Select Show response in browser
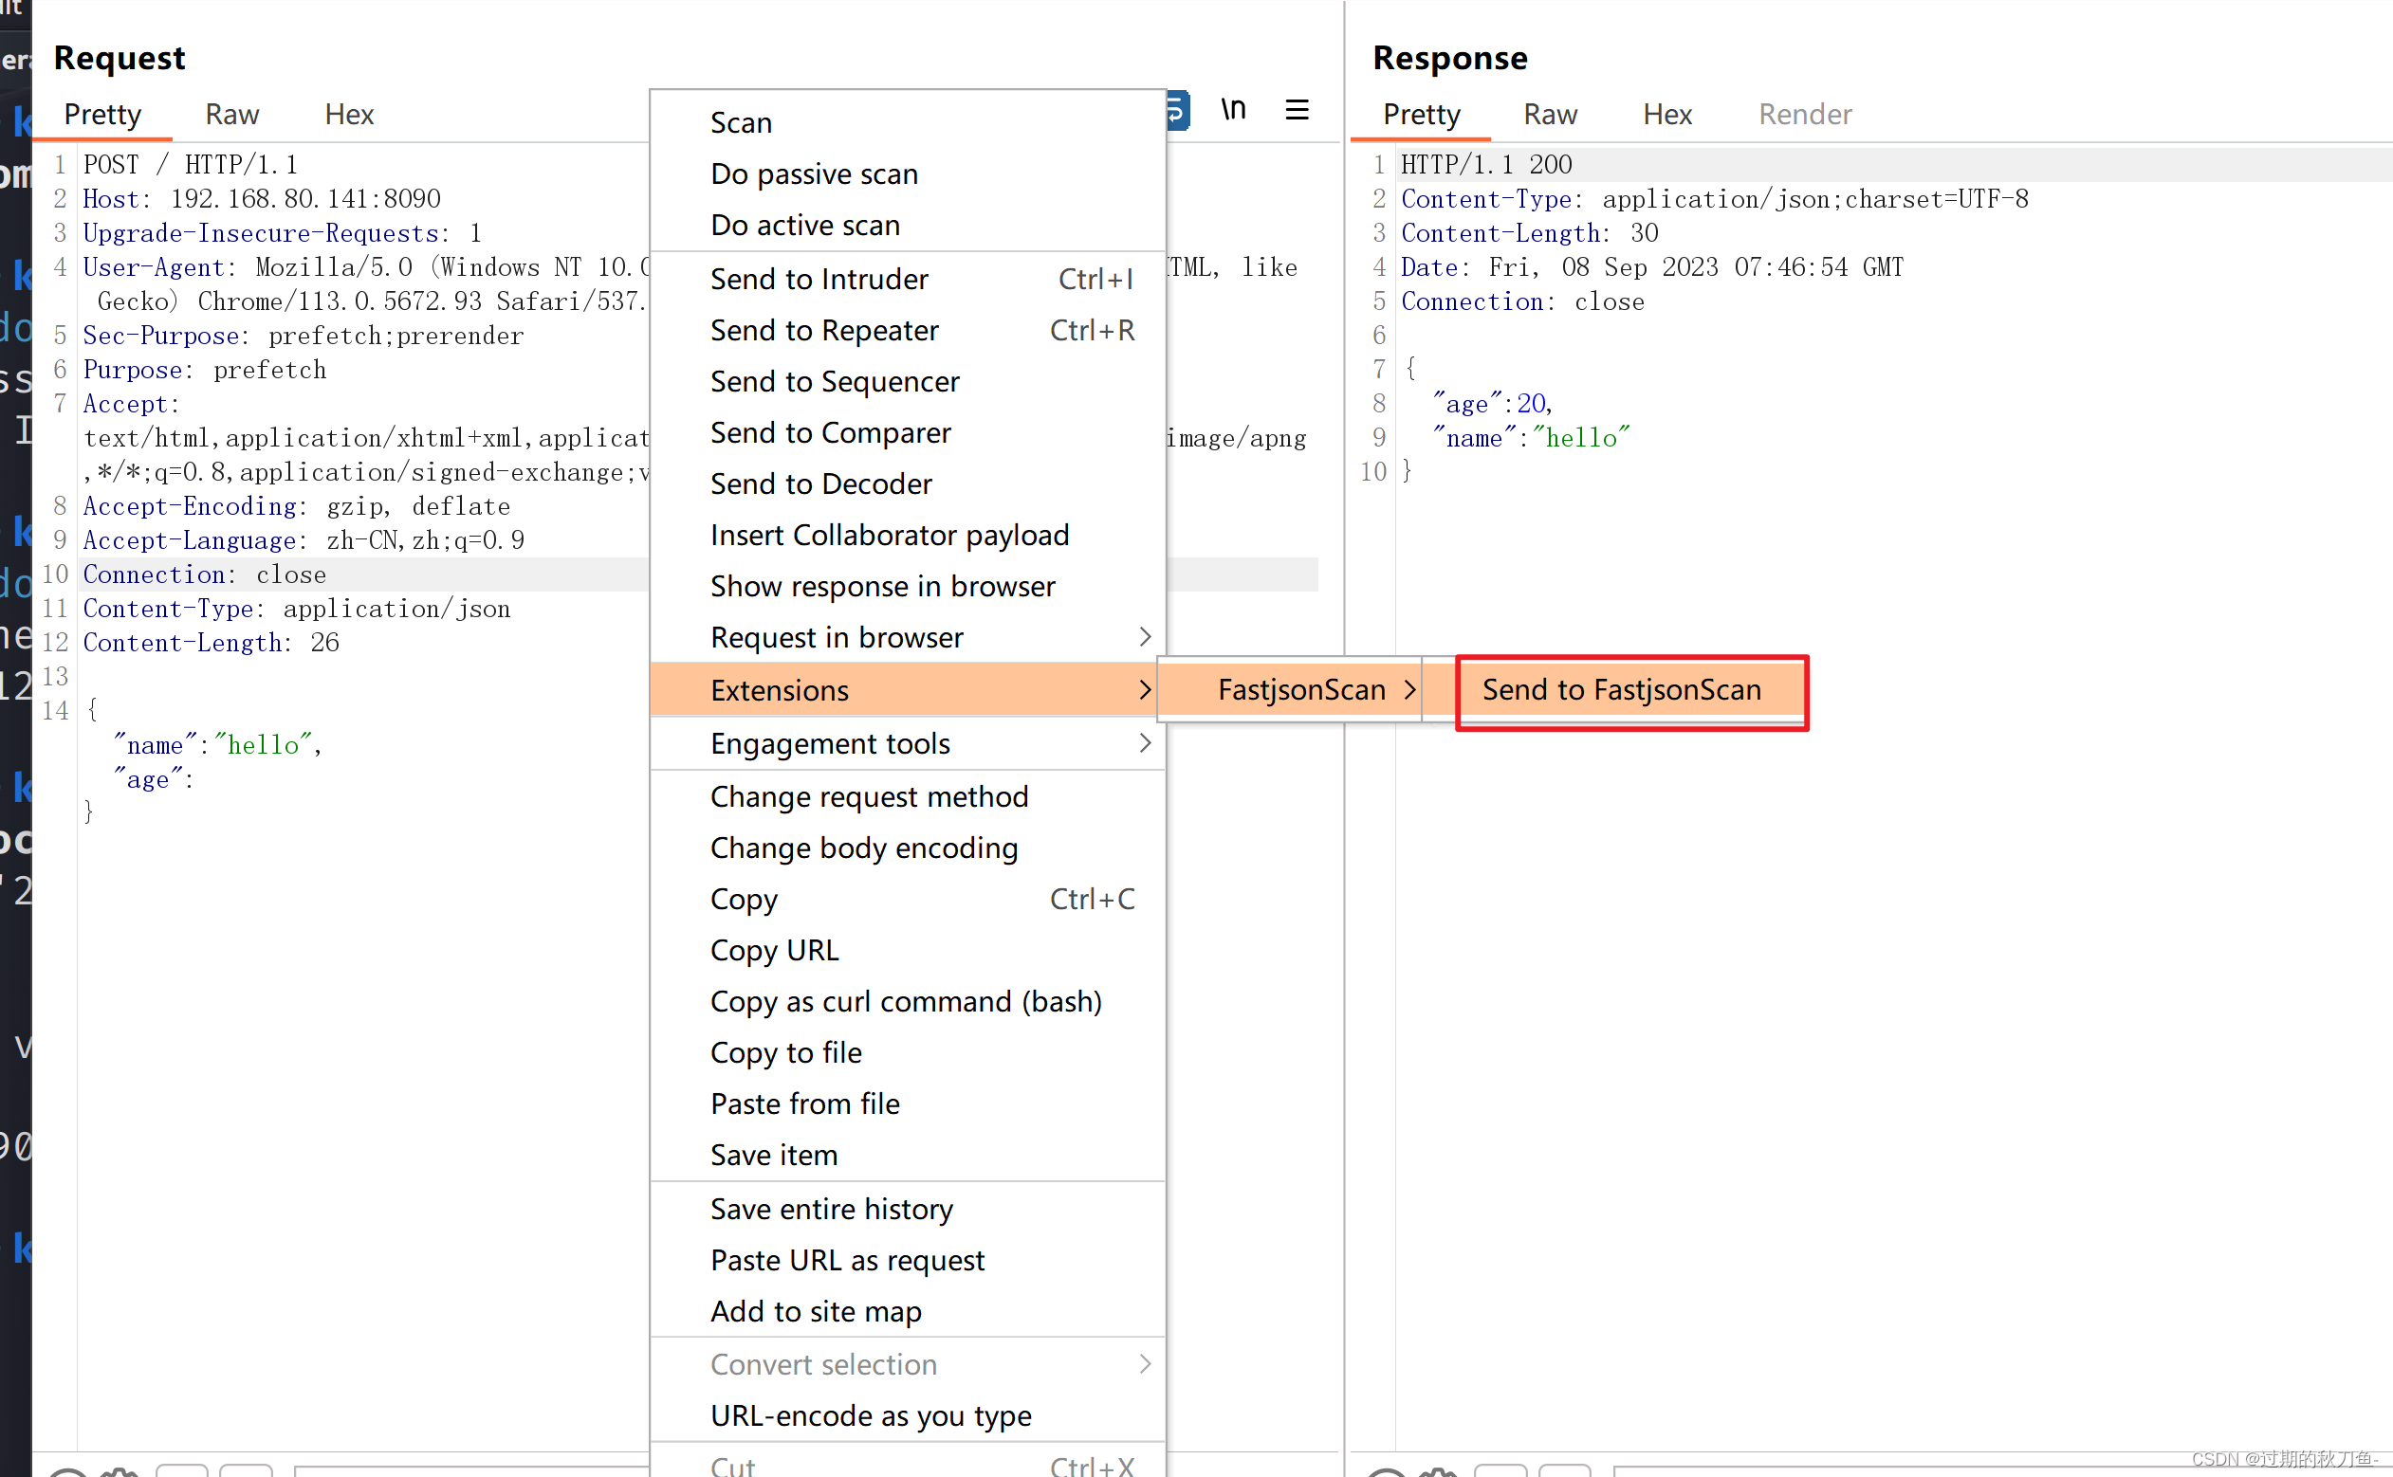Image resolution: width=2393 pixels, height=1477 pixels. pyautogui.click(x=908, y=586)
